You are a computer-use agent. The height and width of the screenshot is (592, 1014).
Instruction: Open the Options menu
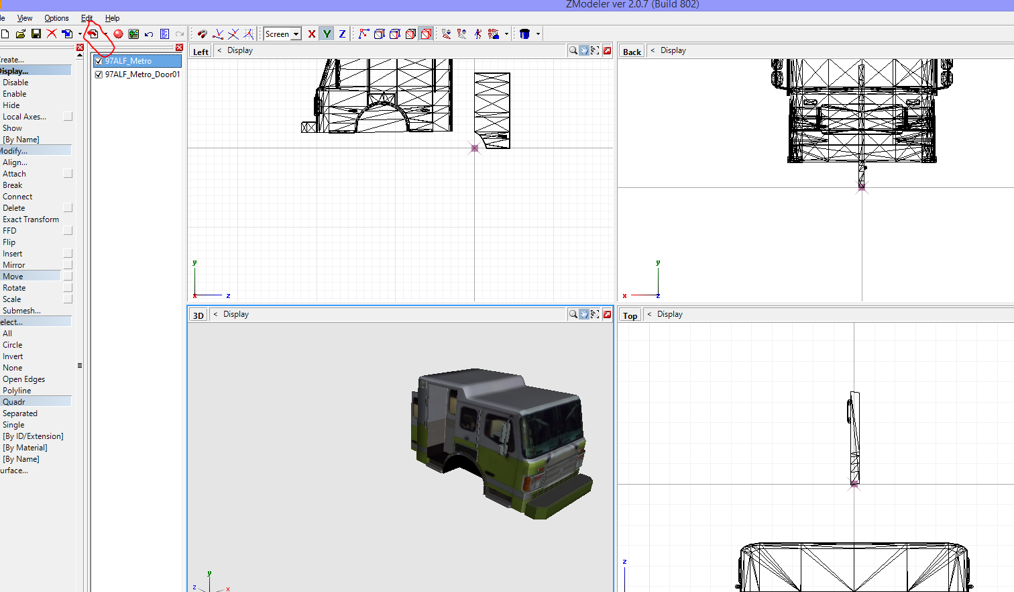pyautogui.click(x=56, y=18)
